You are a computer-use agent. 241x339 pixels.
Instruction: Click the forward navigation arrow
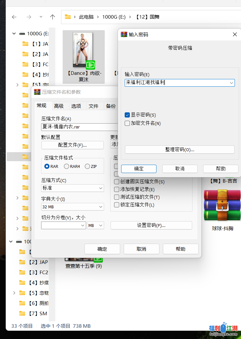coord(29,17)
